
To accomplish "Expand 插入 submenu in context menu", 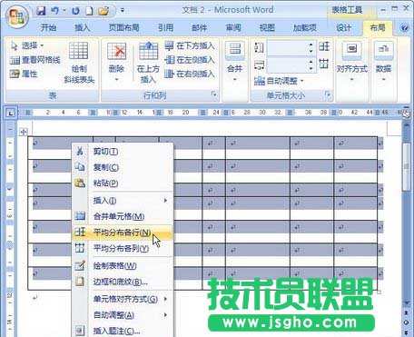I will click(x=123, y=201).
